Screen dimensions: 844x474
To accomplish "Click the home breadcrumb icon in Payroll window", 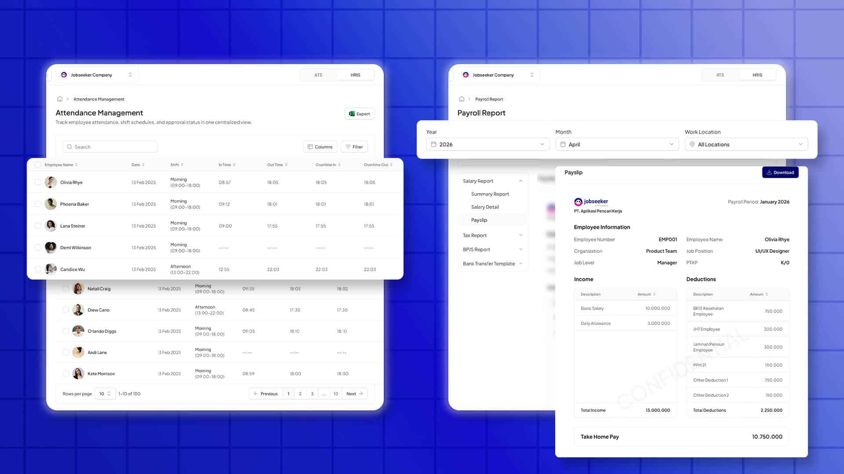I will tap(462, 99).
